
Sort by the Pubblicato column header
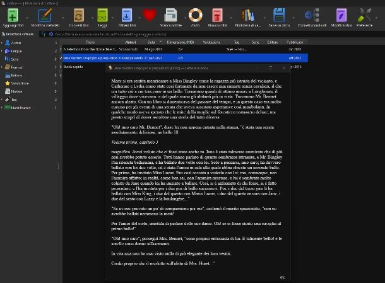coord(295,42)
